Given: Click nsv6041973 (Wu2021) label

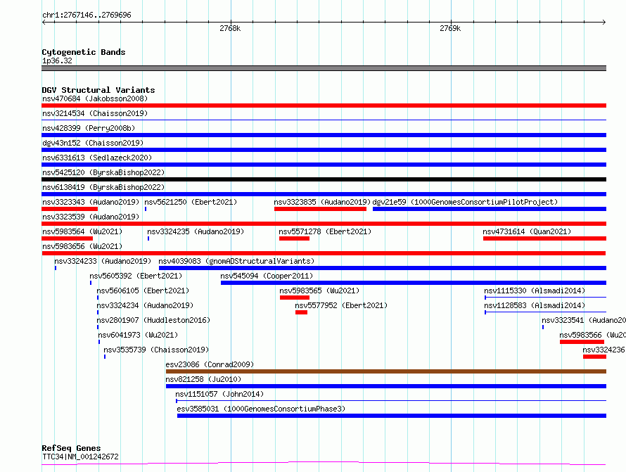Looking at the screenshot, I should (x=138, y=335).
